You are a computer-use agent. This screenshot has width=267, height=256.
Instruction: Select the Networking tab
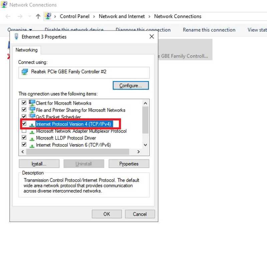click(x=27, y=50)
